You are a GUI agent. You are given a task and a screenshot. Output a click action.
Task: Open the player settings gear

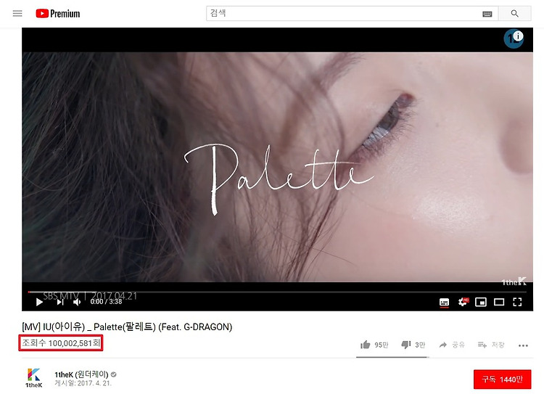[x=463, y=302]
